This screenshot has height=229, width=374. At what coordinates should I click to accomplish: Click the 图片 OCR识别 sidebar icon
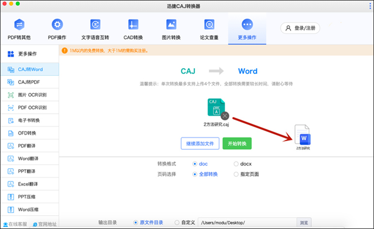[11, 95]
